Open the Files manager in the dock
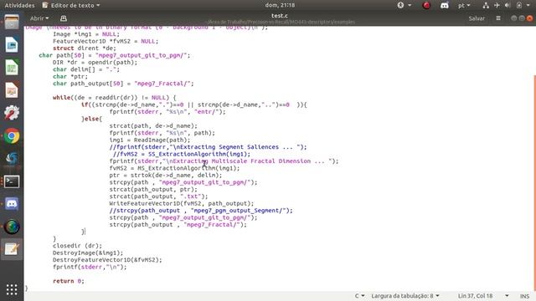Viewport: 536px width, 301px height. 12,23
